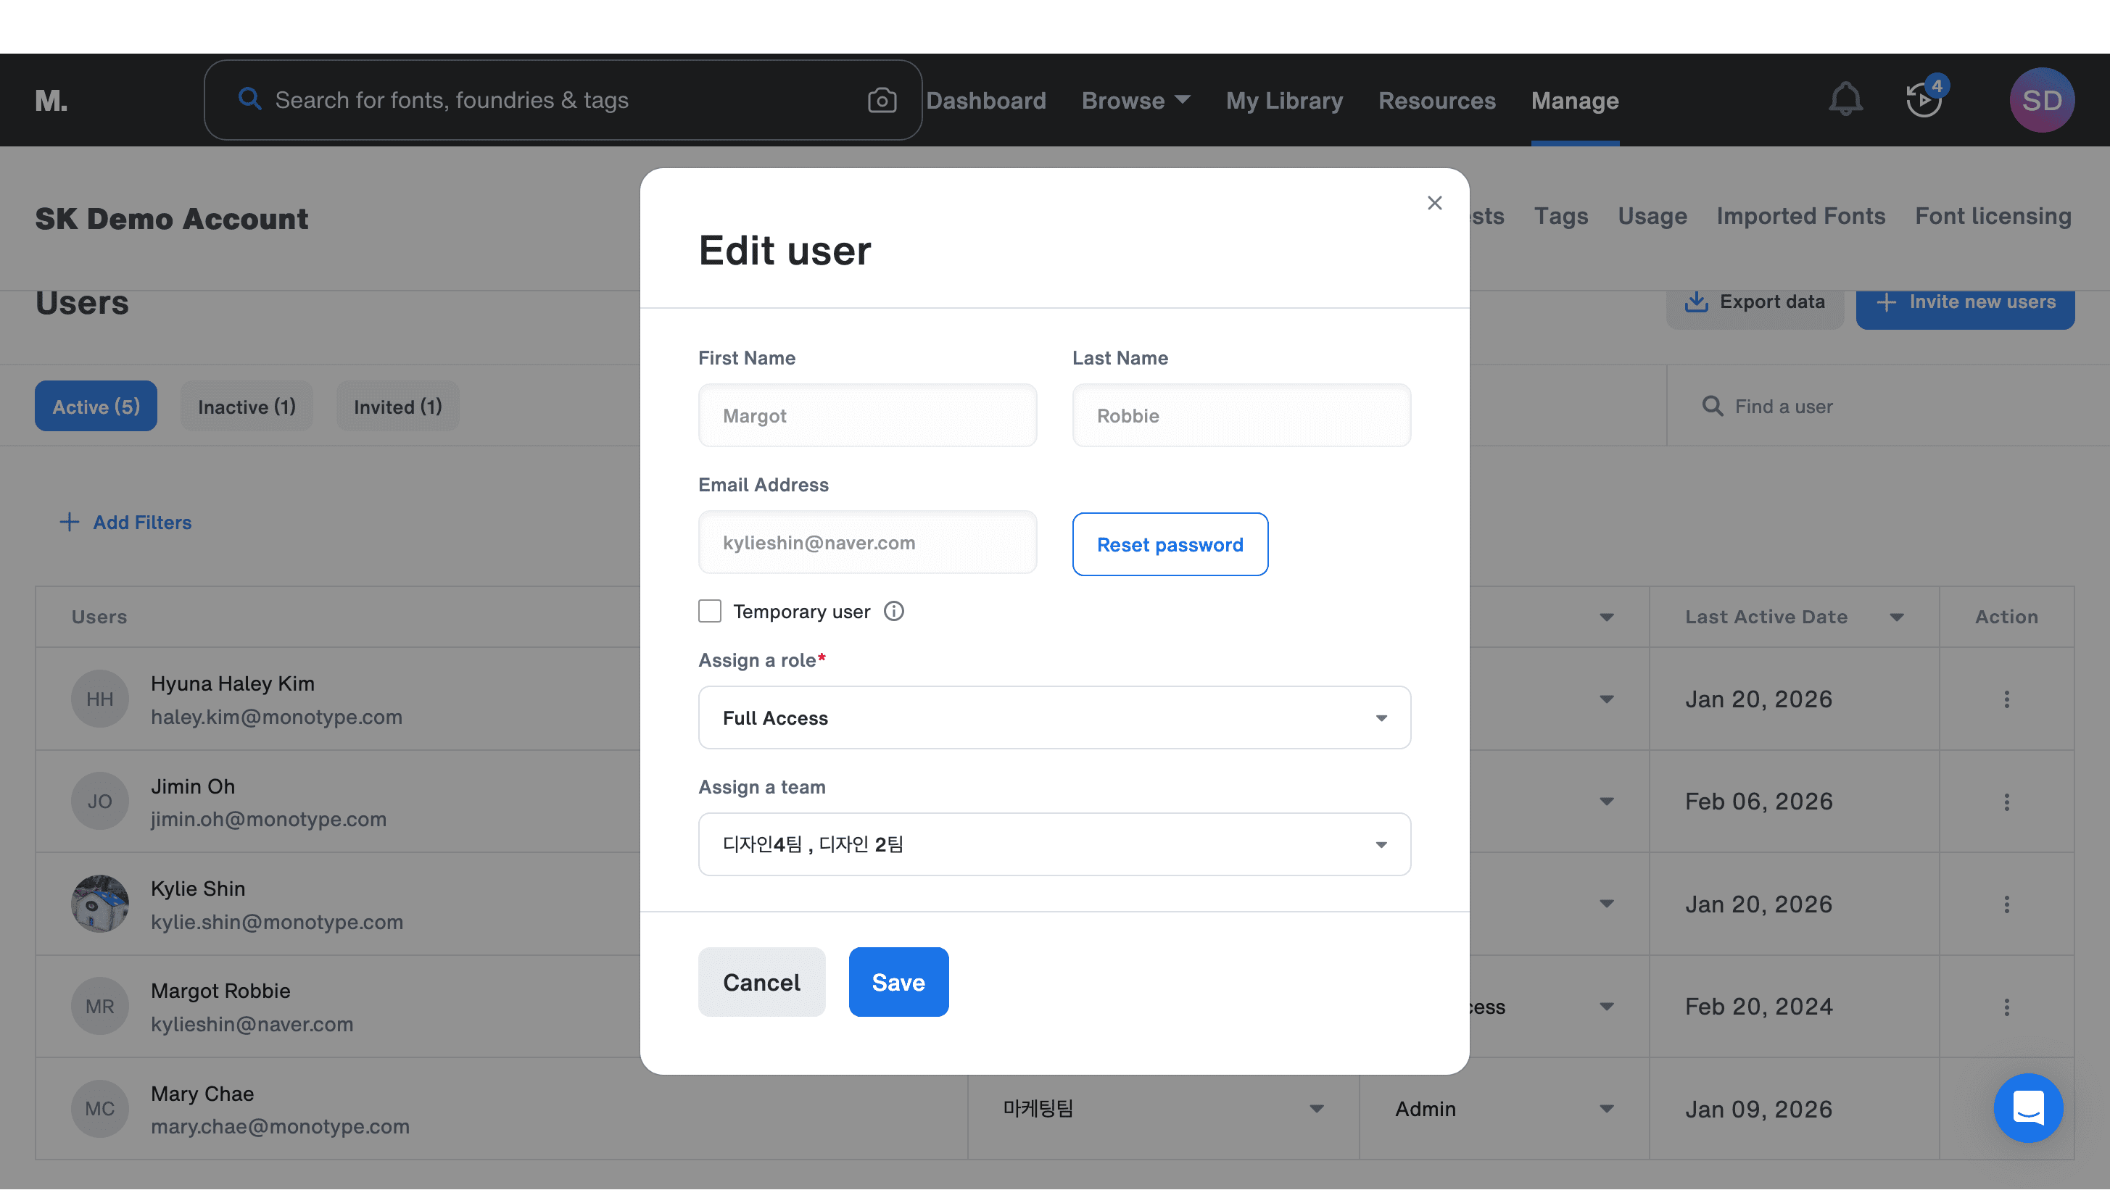The width and height of the screenshot is (2110, 1190).
Task: Click the SD profile avatar
Action: [2040, 100]
